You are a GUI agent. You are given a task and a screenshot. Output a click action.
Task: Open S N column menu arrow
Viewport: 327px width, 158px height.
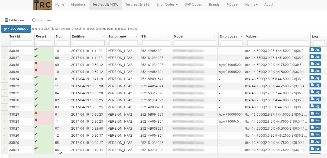click(x=169, y=36)
